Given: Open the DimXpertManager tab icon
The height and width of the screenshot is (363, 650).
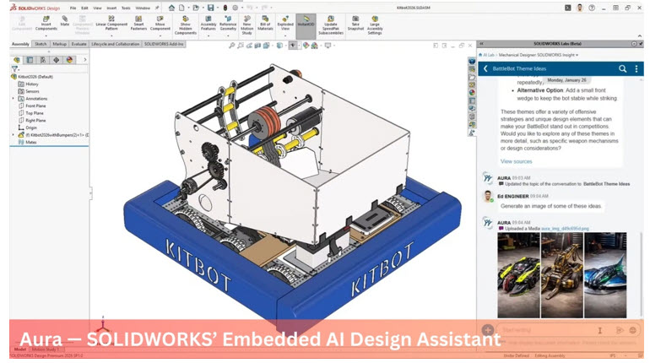Looking at the screenshot, I should [56, 60].
